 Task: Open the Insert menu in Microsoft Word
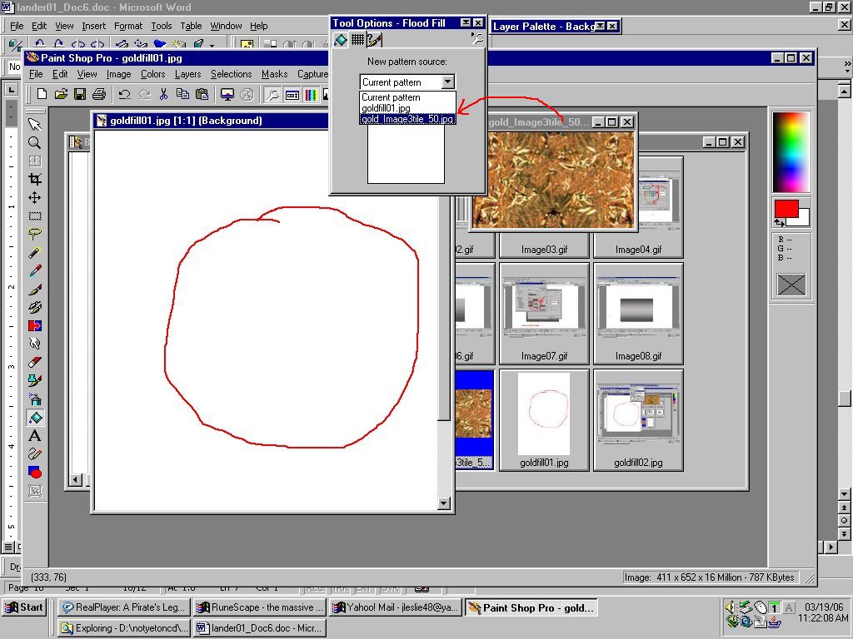point(93,26)
